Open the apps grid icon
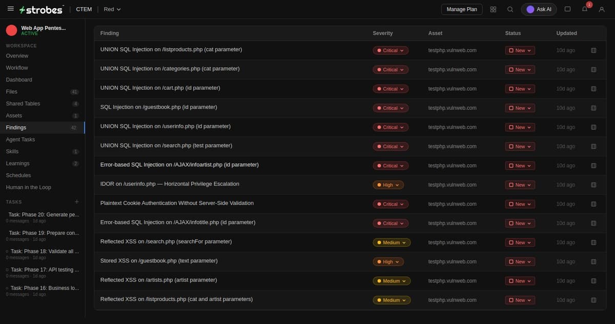This screenshot has height=324, width=615. tap(493, 9)
